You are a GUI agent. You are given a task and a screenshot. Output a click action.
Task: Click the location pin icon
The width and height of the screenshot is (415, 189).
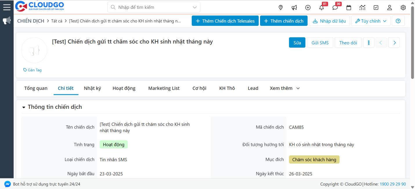click(x=281, y=8)
